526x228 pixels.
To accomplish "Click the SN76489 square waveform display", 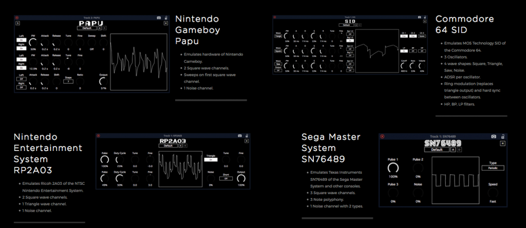I will pyautogui.click(x=455, y=181).
